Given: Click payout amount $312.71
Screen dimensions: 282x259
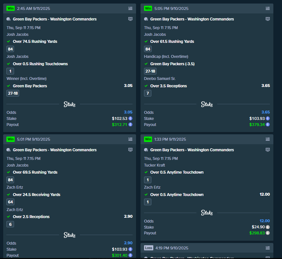Looking at the screenshot, I should 119,124.
